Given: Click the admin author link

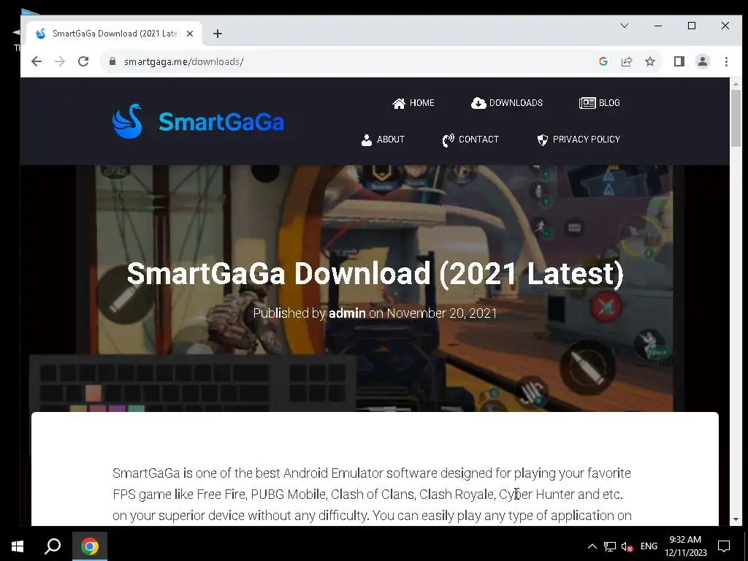Looking at the screenshot, I should point(347,313).
